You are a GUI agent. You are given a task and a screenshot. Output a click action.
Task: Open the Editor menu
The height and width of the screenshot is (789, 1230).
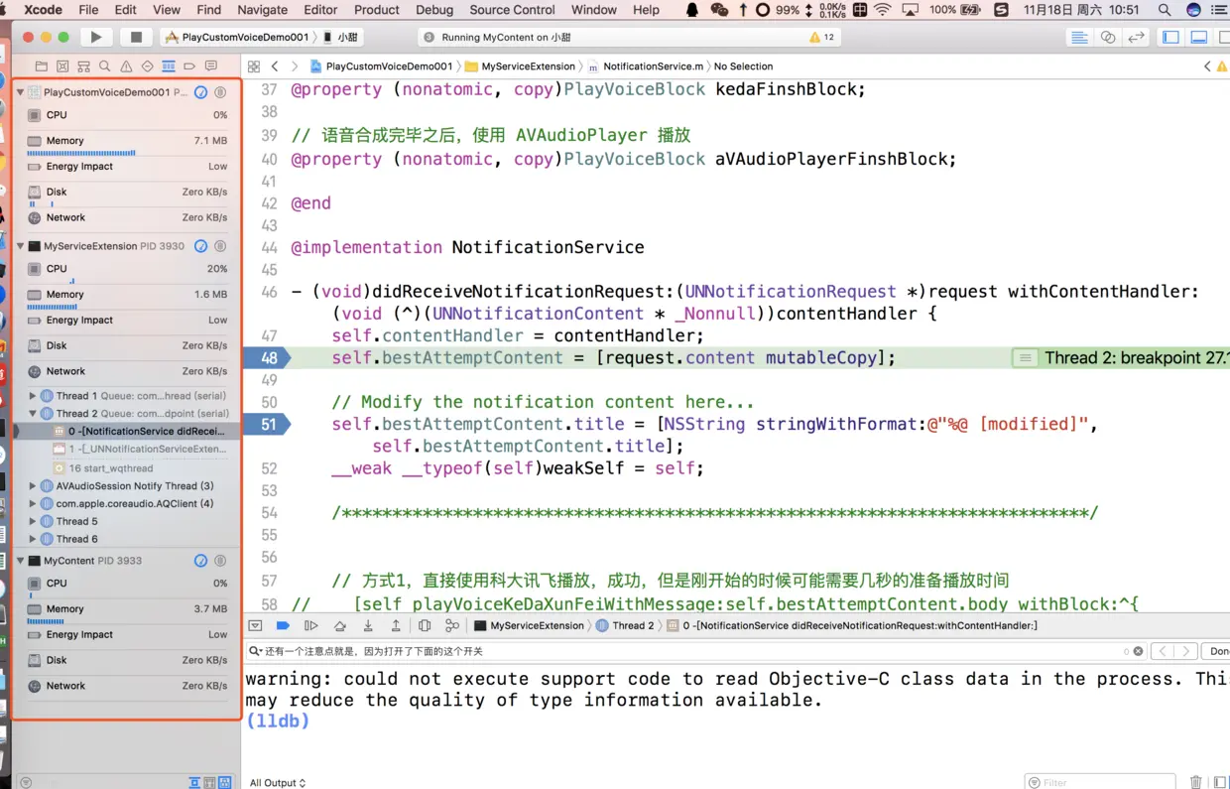[x=320, y=10]
